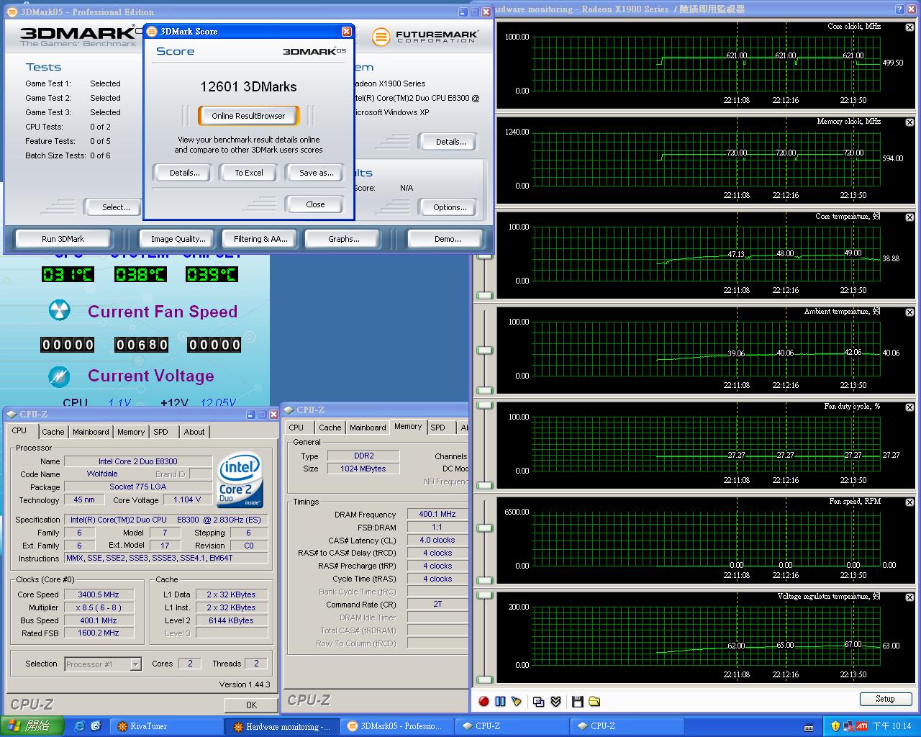This screenshot has width=921, height=737.
Task: Switch to 3DMark05 taskbar button
Action: pyautogui.click(x=397, y=726)
